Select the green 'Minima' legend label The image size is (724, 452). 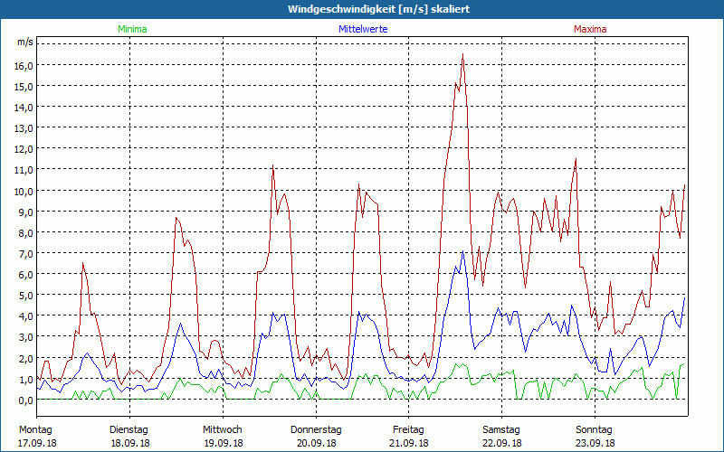click(x=132, y=29)
